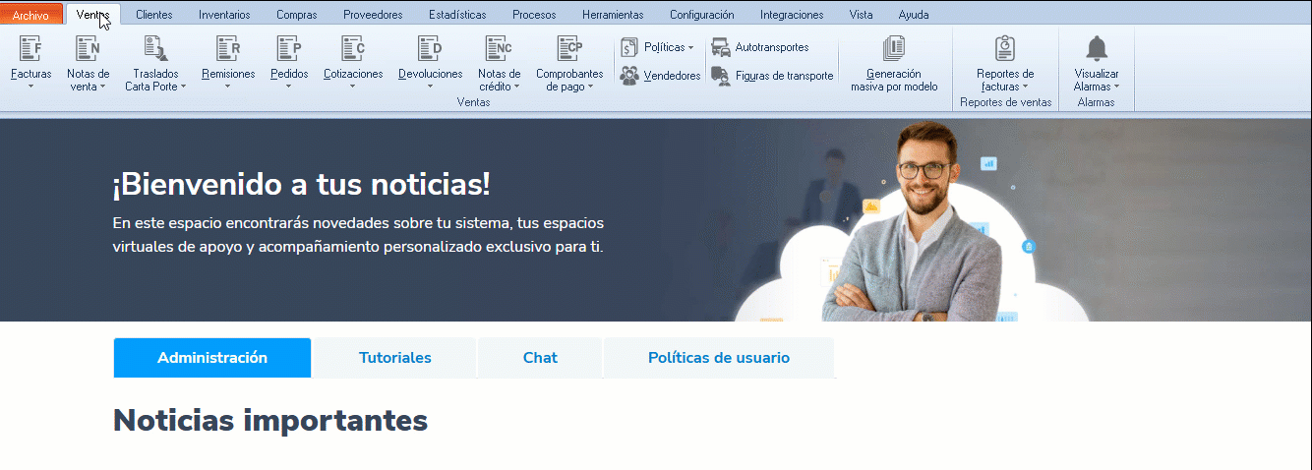
Task: Click the Remisiones ribbon icon
Action: pos(228,48)
